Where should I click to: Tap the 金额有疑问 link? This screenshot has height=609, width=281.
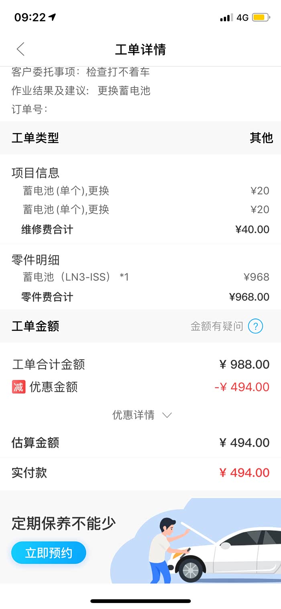pos(217,326)
